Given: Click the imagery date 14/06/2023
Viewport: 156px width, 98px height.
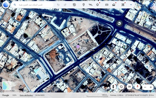Looking at the screenshot, I should [x=40, y=95].
